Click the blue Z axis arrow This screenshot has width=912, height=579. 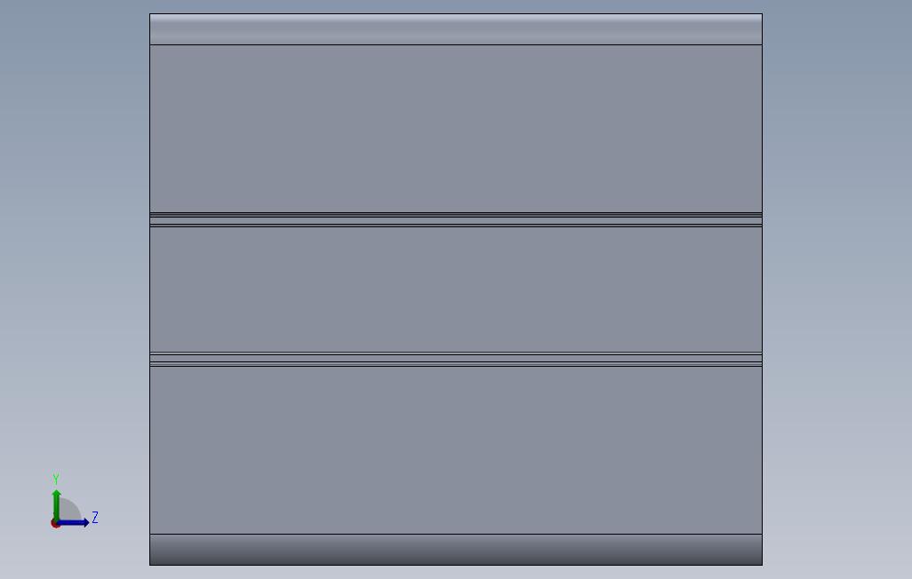[74, 522]
